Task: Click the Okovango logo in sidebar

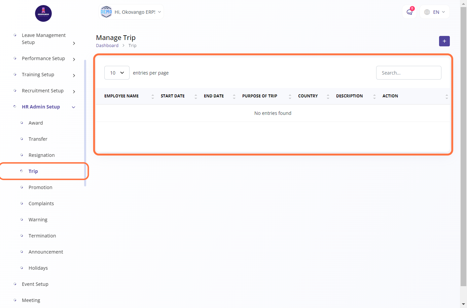Action: (43, 13)
